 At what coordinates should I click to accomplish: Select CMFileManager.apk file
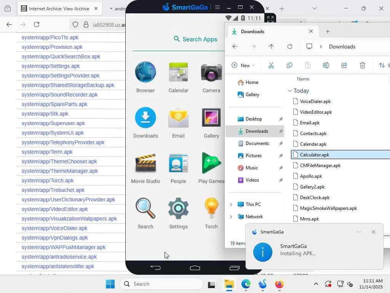[x=320, y=166]
